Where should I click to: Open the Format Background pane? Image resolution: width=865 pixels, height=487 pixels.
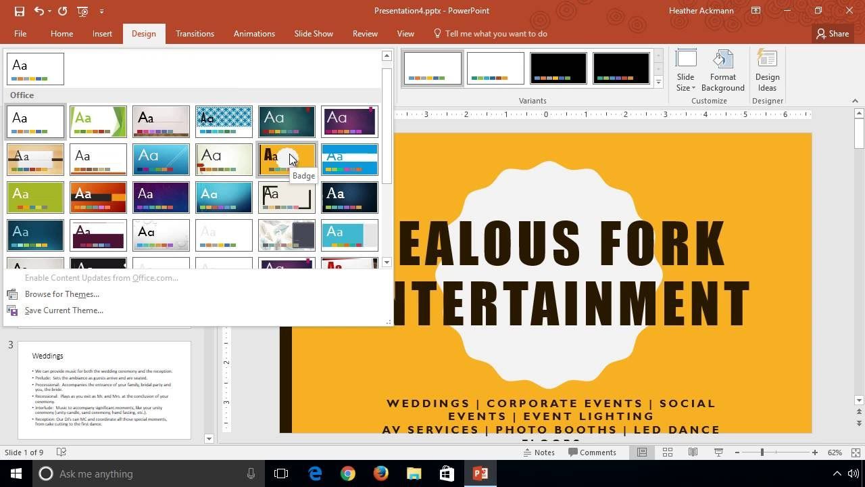tap(722, 70)
